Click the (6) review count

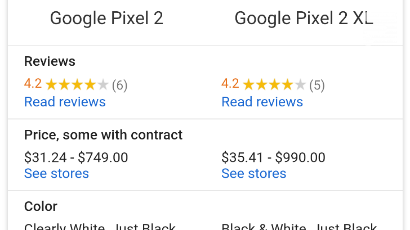click(120, 85)
